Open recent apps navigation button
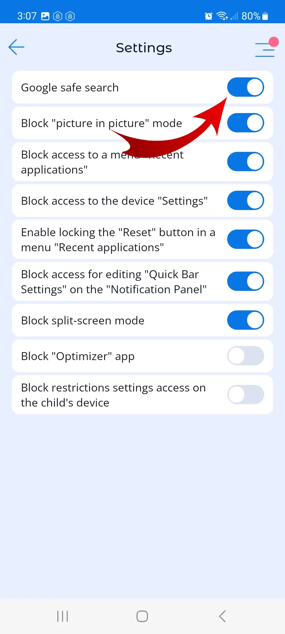 pos(63,616)
